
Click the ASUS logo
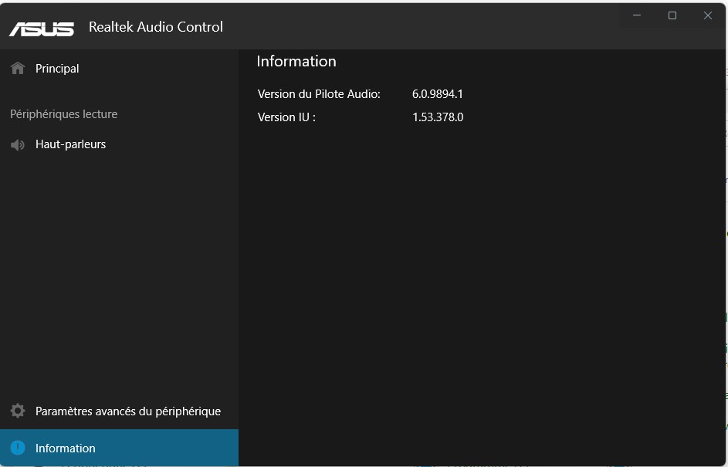[x=42, y=29]
